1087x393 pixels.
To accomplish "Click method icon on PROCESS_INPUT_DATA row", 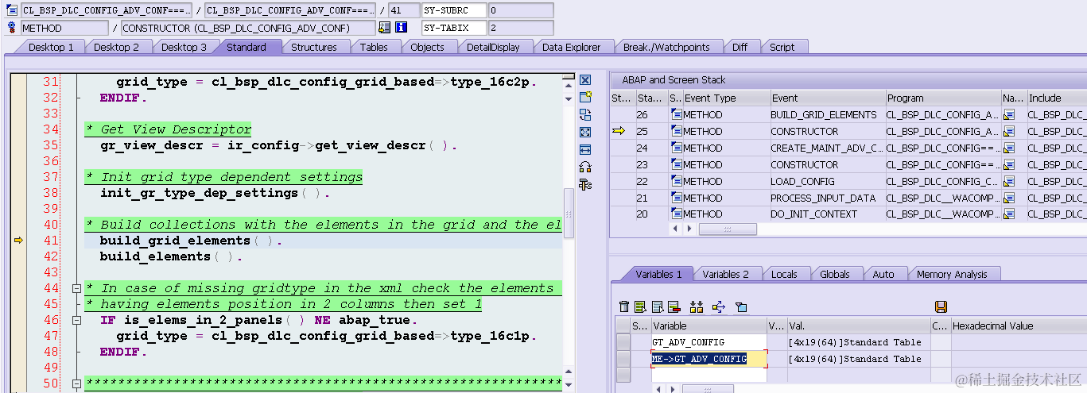I will tap(676, 198).
